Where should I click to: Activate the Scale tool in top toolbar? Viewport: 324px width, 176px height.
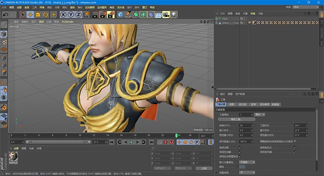point(38,15)
